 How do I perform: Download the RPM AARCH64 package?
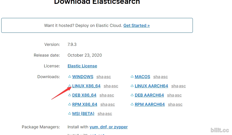150,104
